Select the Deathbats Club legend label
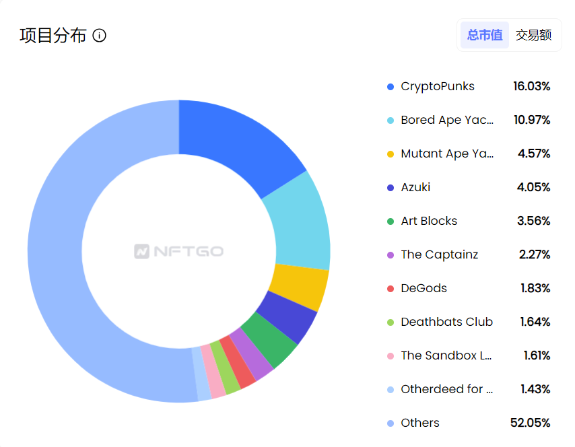This screenshot has height=447, width=575. coord(446,322)
